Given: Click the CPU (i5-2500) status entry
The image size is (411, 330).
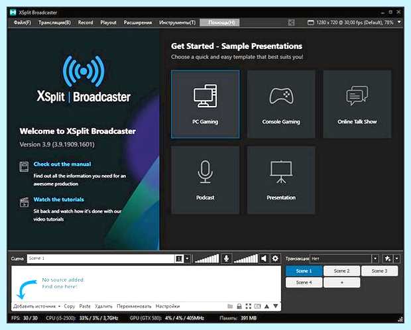Looking at the screenshot, I should pyautogui.click(x=82, y=318).
